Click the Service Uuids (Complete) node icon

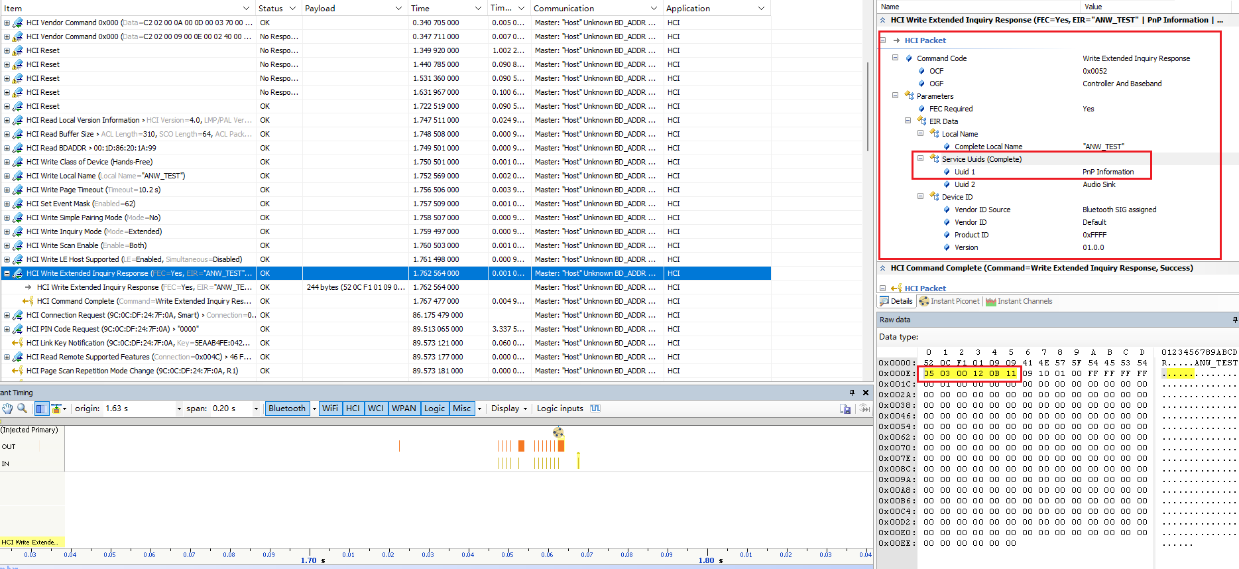935,159
